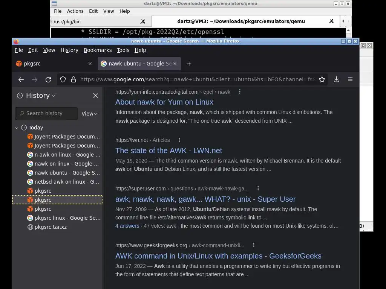Collapse the Today history group
The image size is (386, 289).
click(x=17, y=128)
